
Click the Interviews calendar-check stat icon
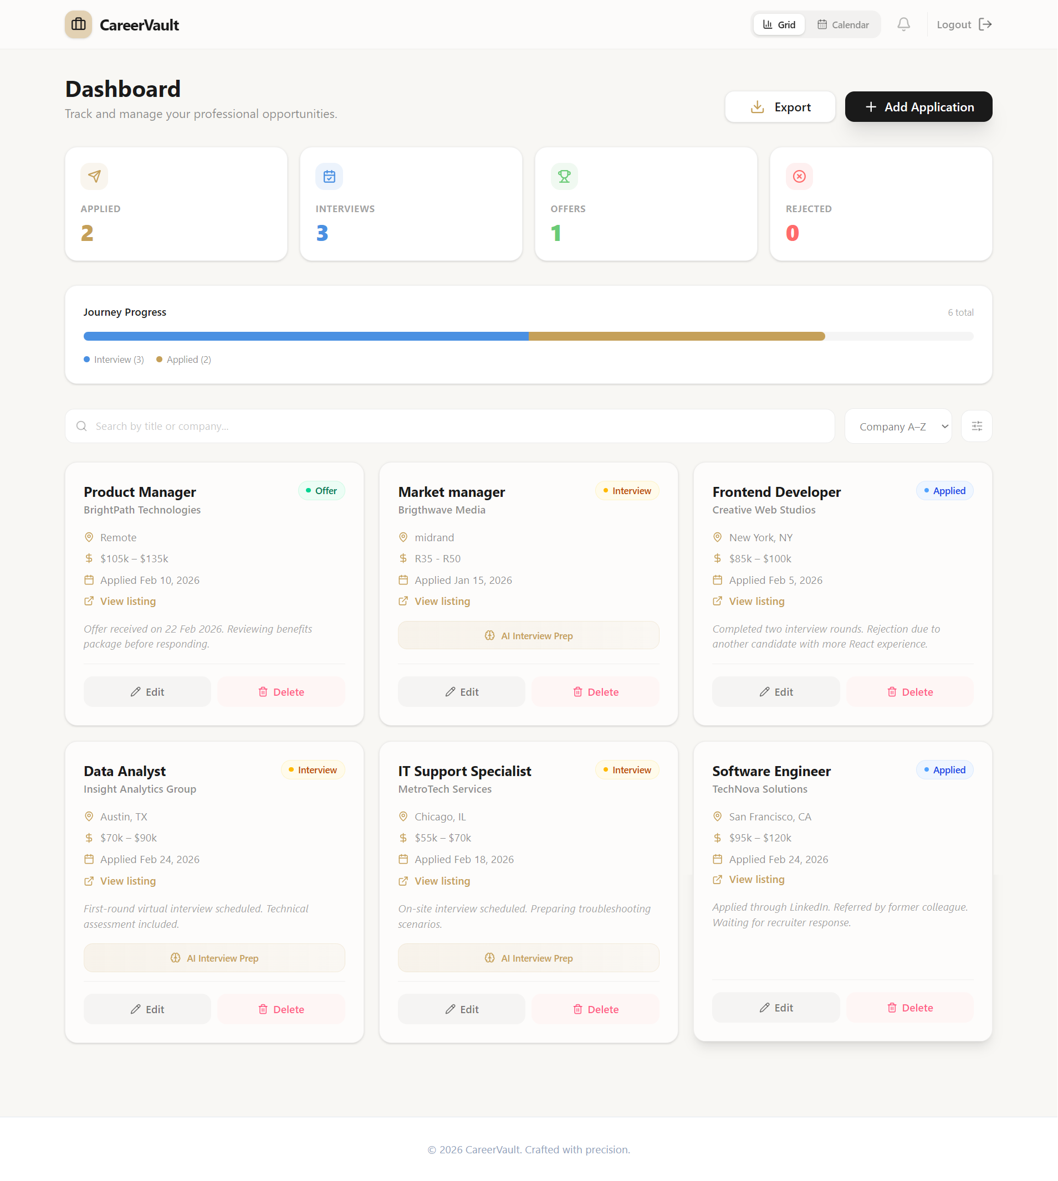[x=330, y=176]
